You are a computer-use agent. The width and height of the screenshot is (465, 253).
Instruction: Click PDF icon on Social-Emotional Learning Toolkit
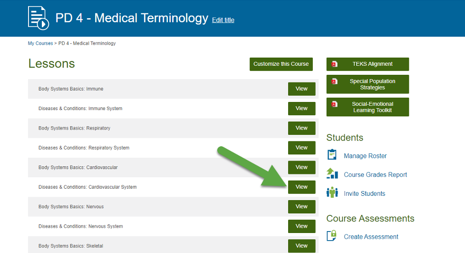(x=334, y=104)
